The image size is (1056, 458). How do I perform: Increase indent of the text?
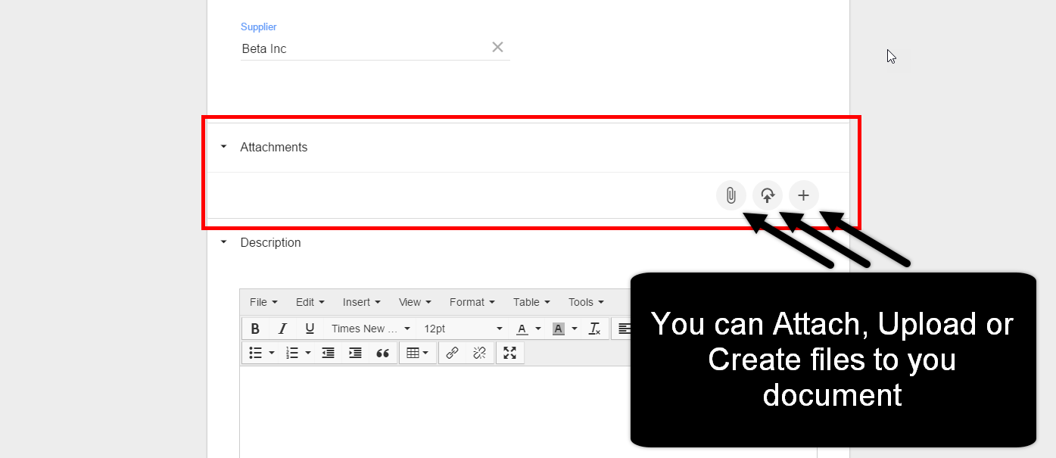355,353
